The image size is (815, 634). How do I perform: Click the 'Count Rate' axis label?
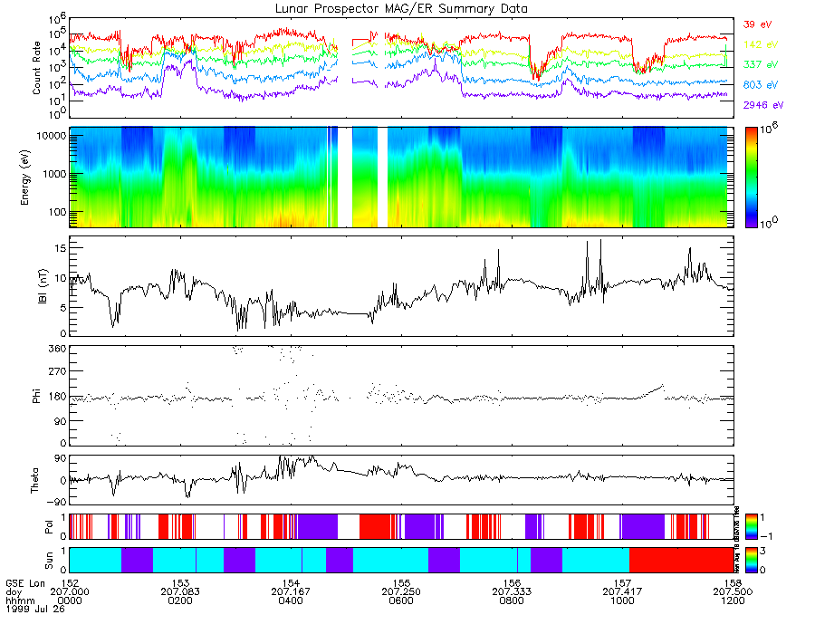(x=36, y=68)
